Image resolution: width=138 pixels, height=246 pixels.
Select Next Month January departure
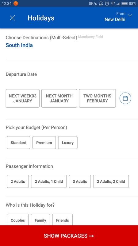tap(59, 98)
